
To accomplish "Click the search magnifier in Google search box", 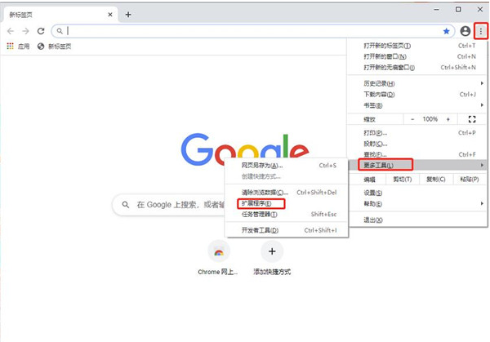I will pos(126,205).
